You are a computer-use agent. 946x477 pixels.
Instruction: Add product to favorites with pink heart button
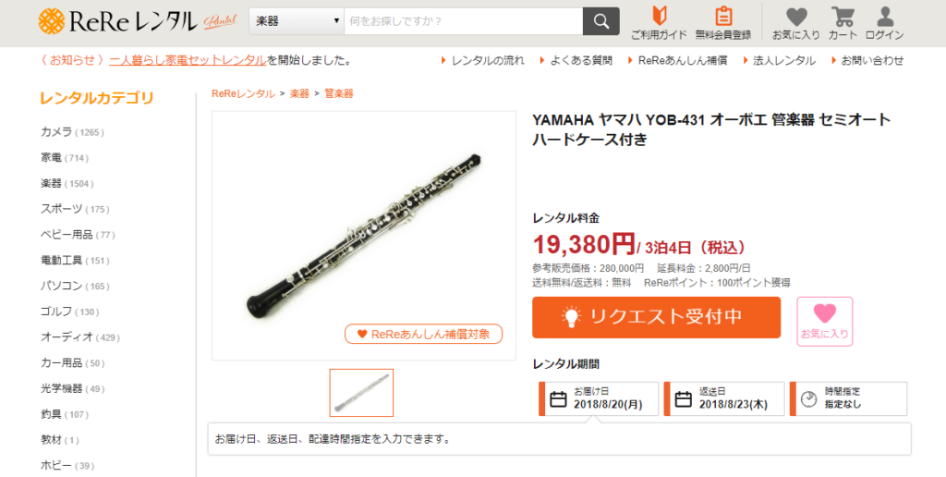point(824,321)
